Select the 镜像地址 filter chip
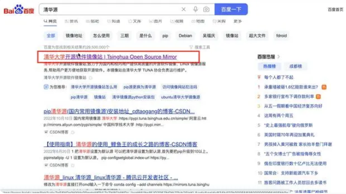 click(74, 36)
